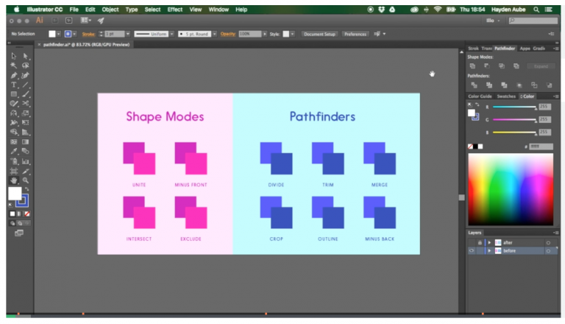Screen dimensions: 565x324
Task: Open the fill color dropdown in control bar
Action: [58, 34]
